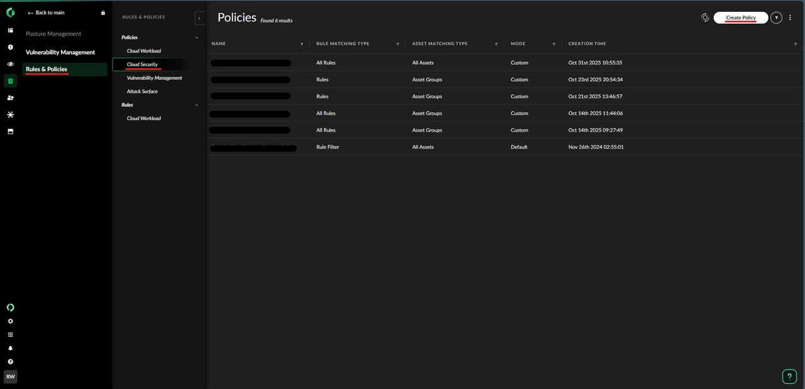Click the shield icon in left rail

point(10,47)
